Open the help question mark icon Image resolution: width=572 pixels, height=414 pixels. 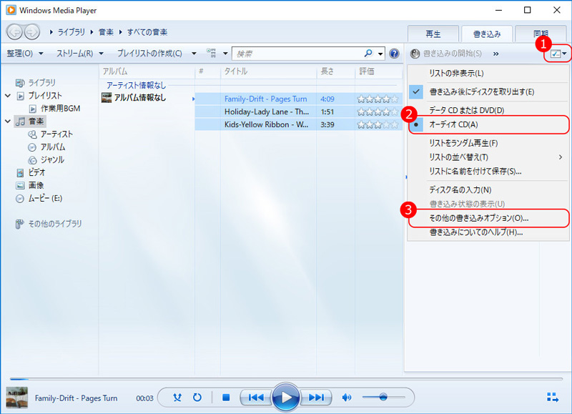[394, 54]
